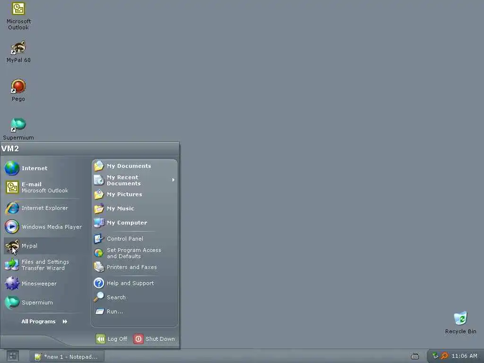Viewport: 484px width, 363px height.
Task: Click the VM2 user name header
Action: pyautogui.click(x=10, y=148)
